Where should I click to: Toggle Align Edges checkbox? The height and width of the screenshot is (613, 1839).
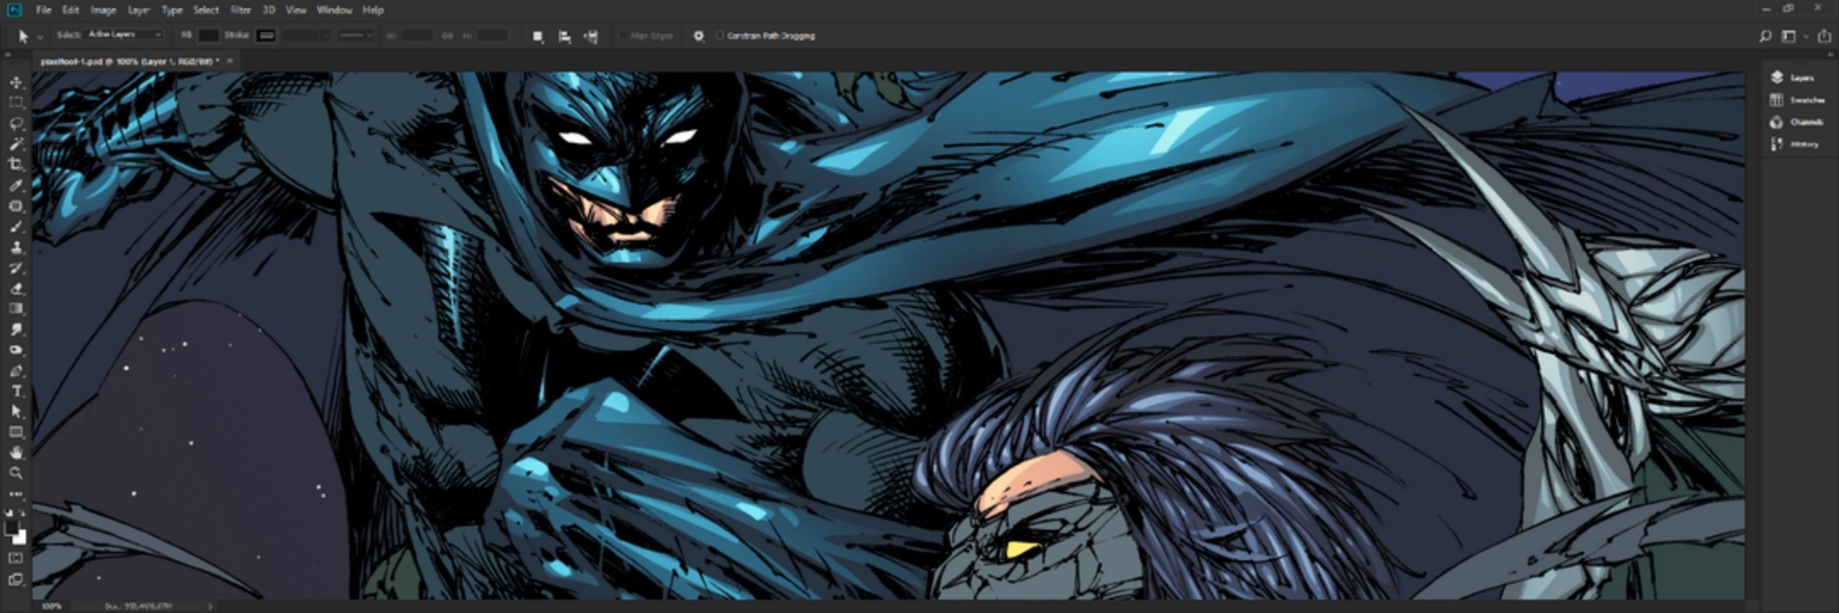(623, 35)
